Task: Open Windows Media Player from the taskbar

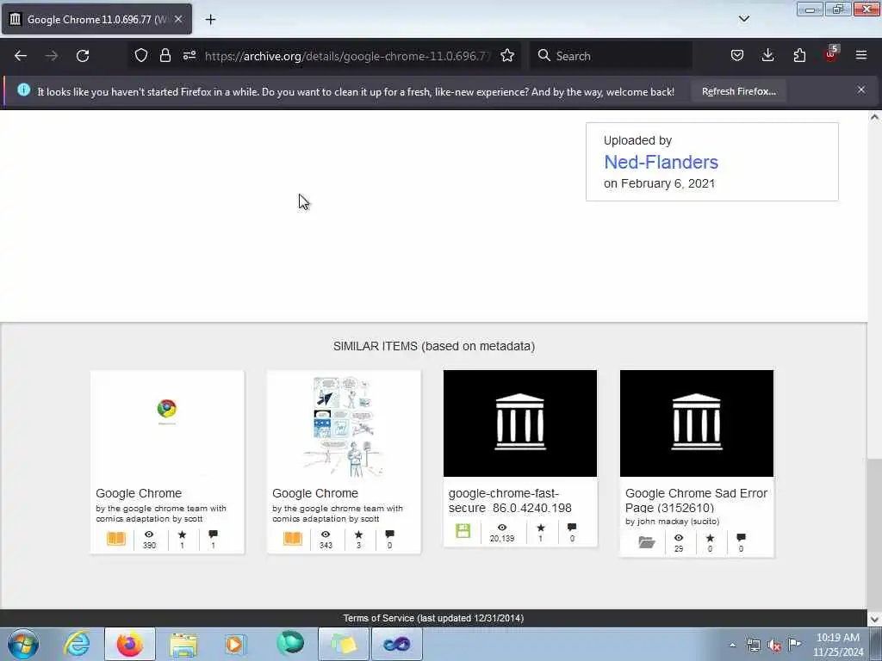Action: point(235,644)
